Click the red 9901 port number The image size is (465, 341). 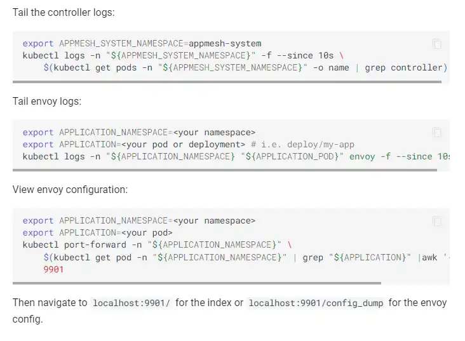pos(53,269)
